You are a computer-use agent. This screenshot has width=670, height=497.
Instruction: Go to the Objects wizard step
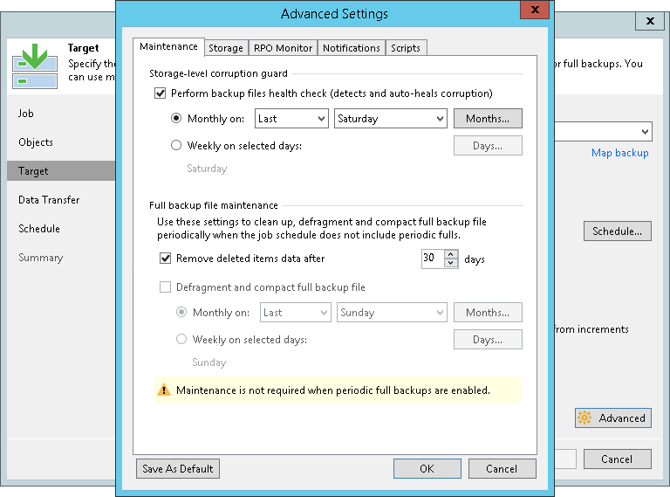(36, 142)
